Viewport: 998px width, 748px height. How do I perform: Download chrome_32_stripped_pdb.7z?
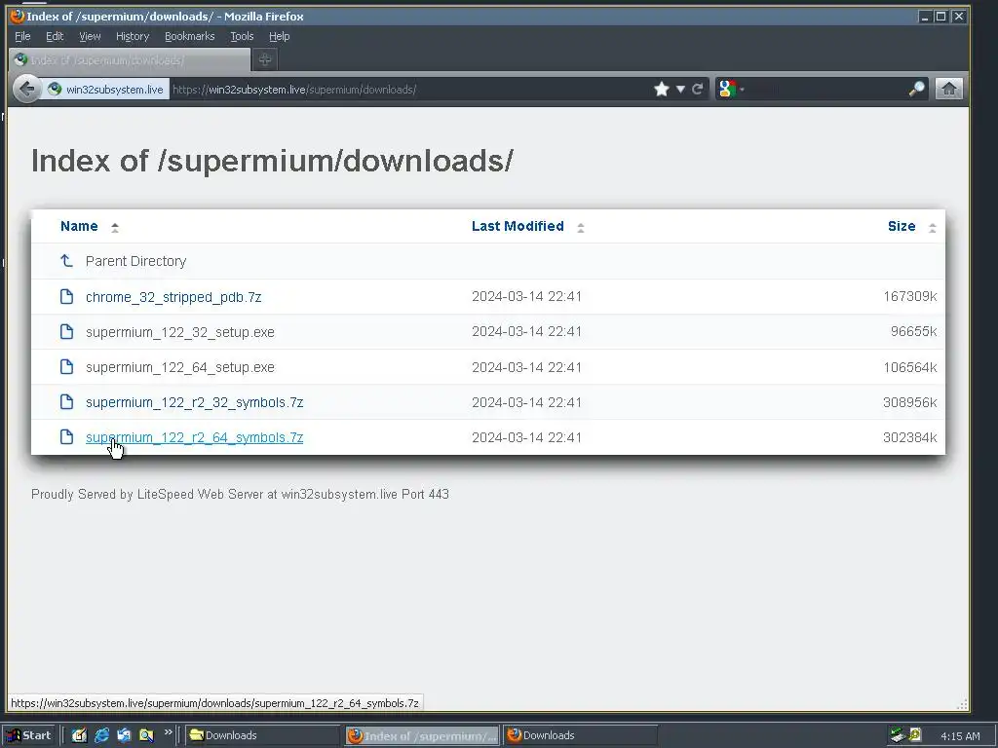(173, 297)
